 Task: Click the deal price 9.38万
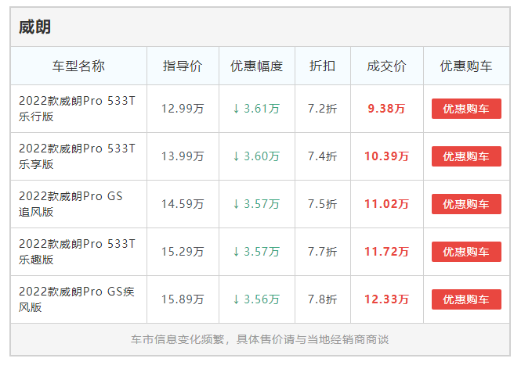pyautogui.click(x=386, y=109)
